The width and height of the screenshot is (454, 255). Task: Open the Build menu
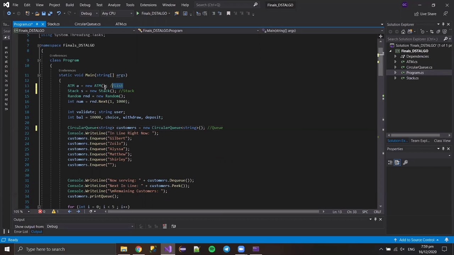click(70, 5)
